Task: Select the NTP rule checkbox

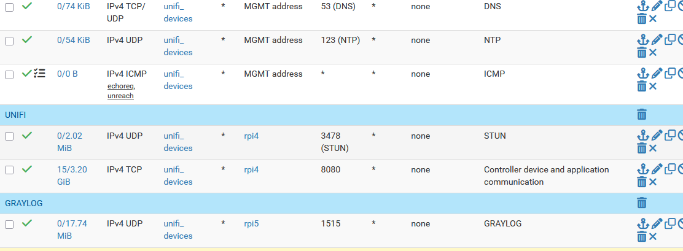Action: click(9, 41)
